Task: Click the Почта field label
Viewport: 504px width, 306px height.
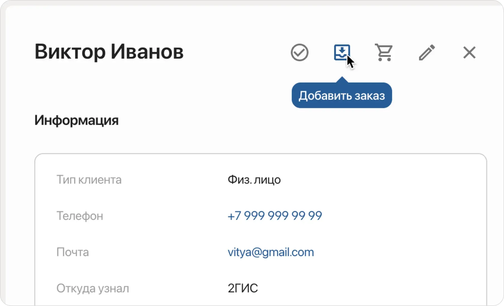Action: click(73, 252)
